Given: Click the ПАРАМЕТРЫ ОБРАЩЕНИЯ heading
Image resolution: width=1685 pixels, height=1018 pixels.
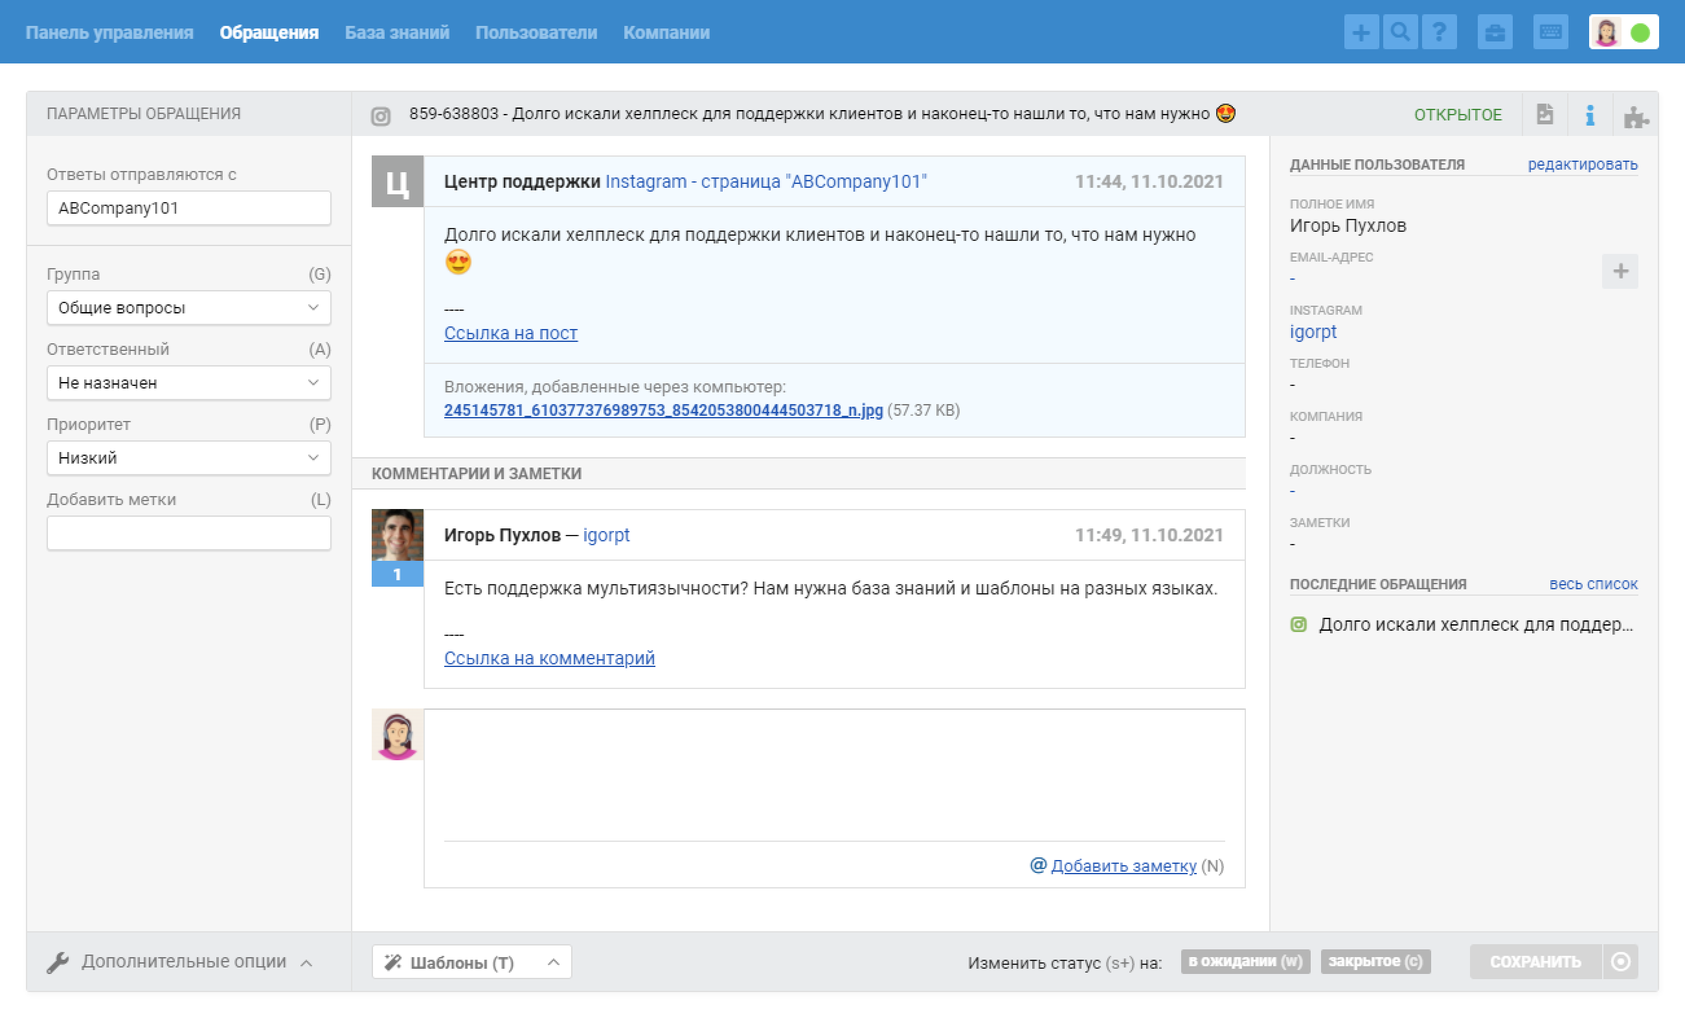Looking at the screenshot, I should click(144, 113).
